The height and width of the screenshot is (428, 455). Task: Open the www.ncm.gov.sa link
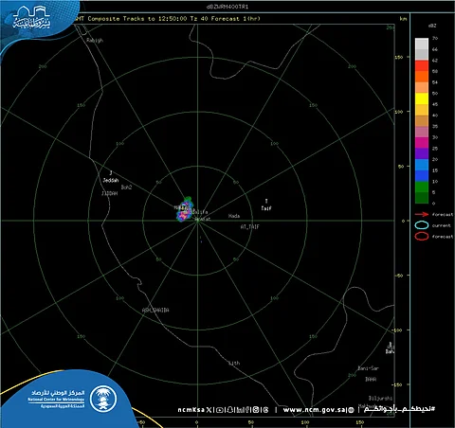click(315, 410)
